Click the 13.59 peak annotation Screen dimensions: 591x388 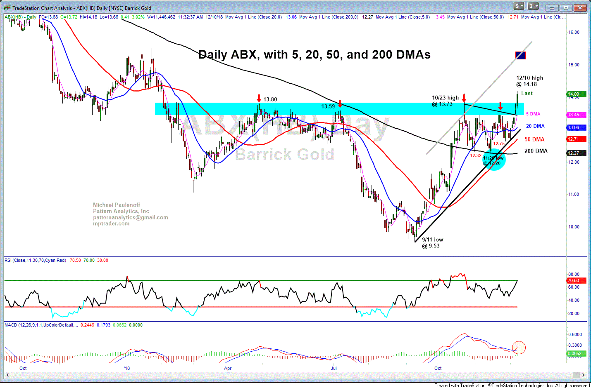click(x=328, y=106)
